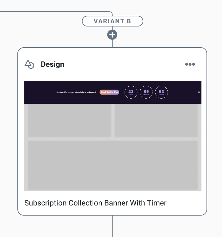
Task: Click 'Subscription Collection Banner With Timer' title
Action: (96, 203)
